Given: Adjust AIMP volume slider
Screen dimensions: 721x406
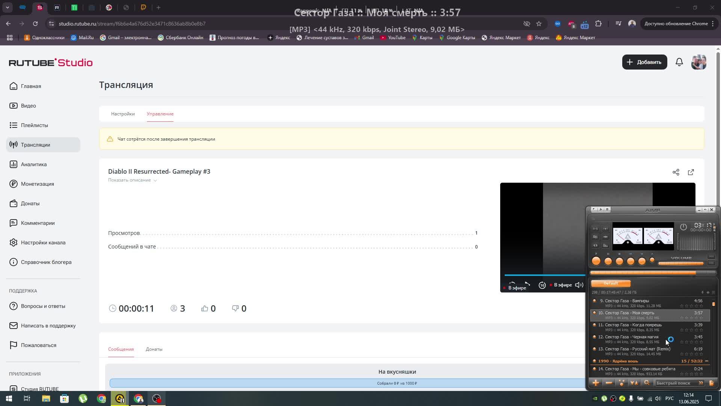Looking at the screenshot, I should [681, 264].
